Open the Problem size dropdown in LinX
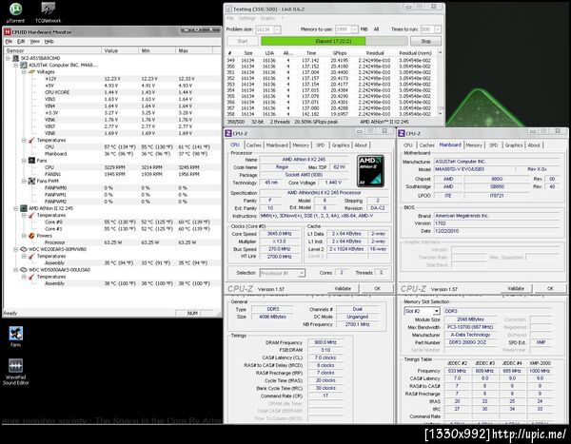This screenshot has width=571, height=444. tap(277, 29)
